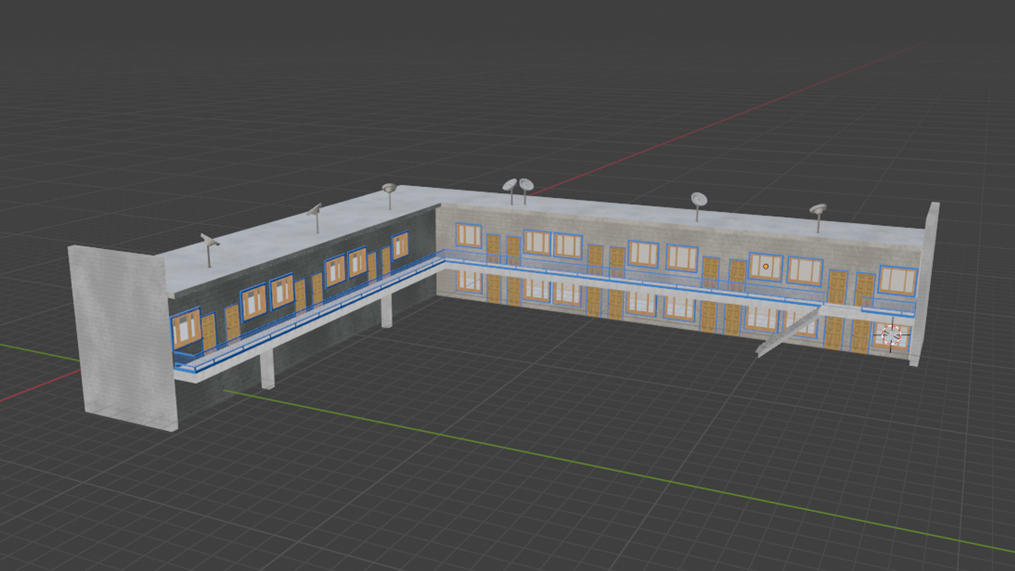
Task: Click the red-white 3D cursor crosshair
Action: [x=892, y=335]
